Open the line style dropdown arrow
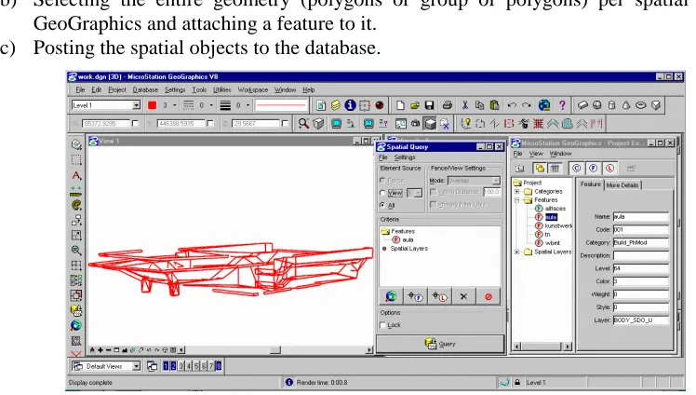This screenshot has height=395, width=696. pos(211,105)
